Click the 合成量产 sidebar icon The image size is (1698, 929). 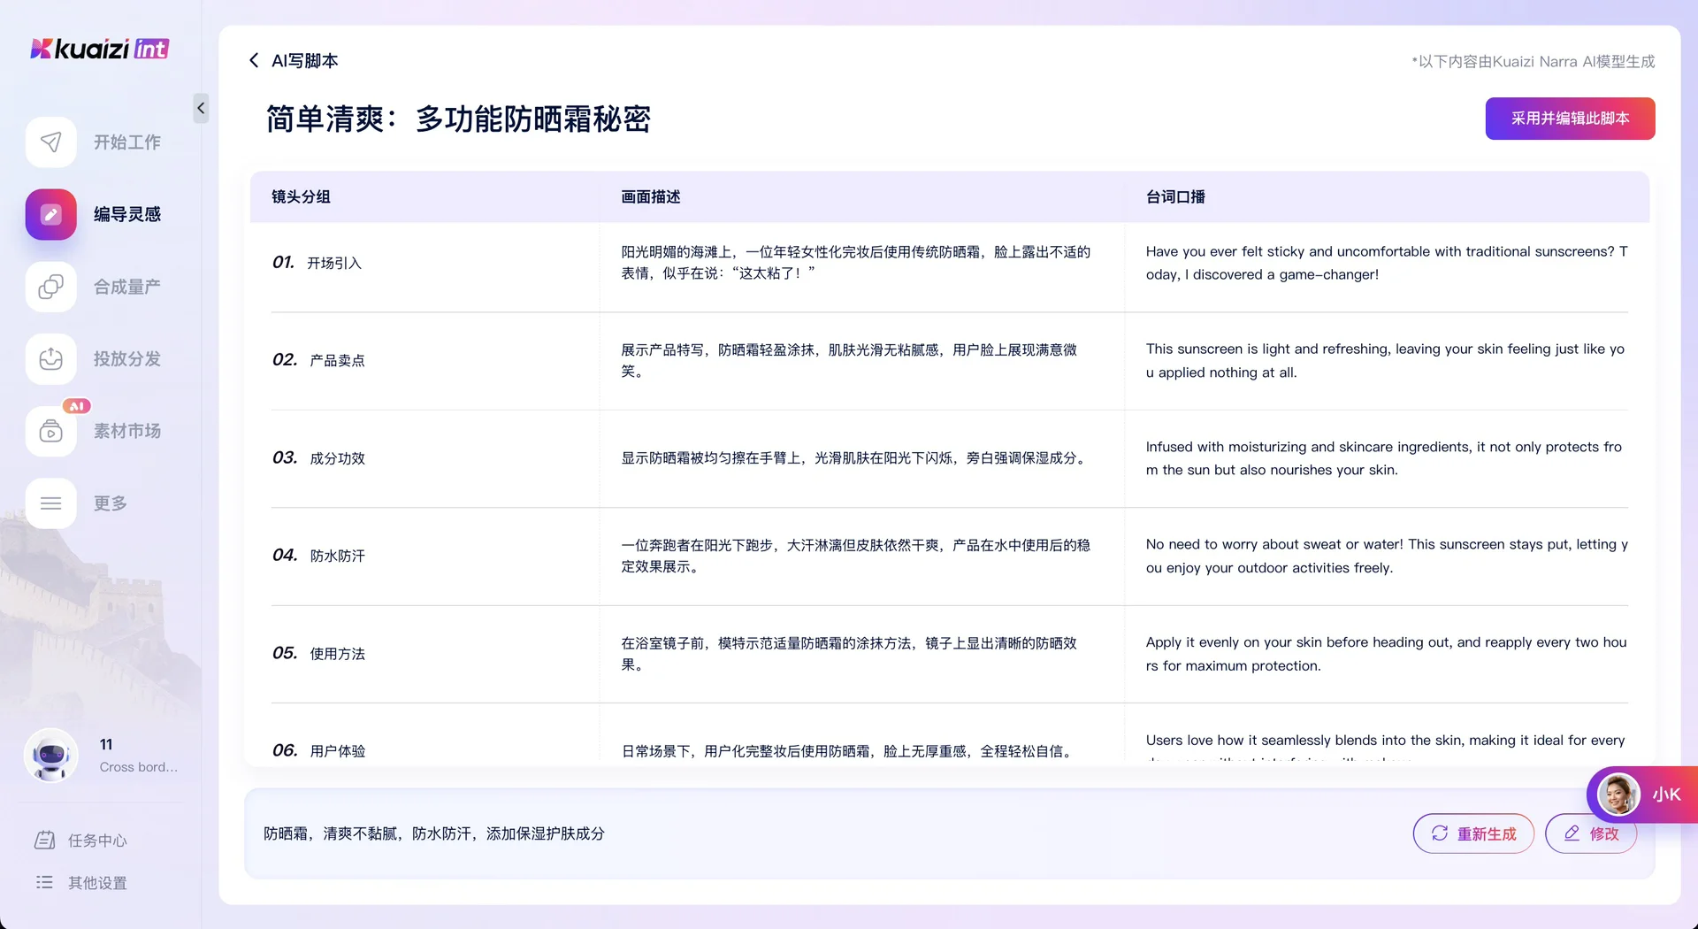click(x=50, y=287)
